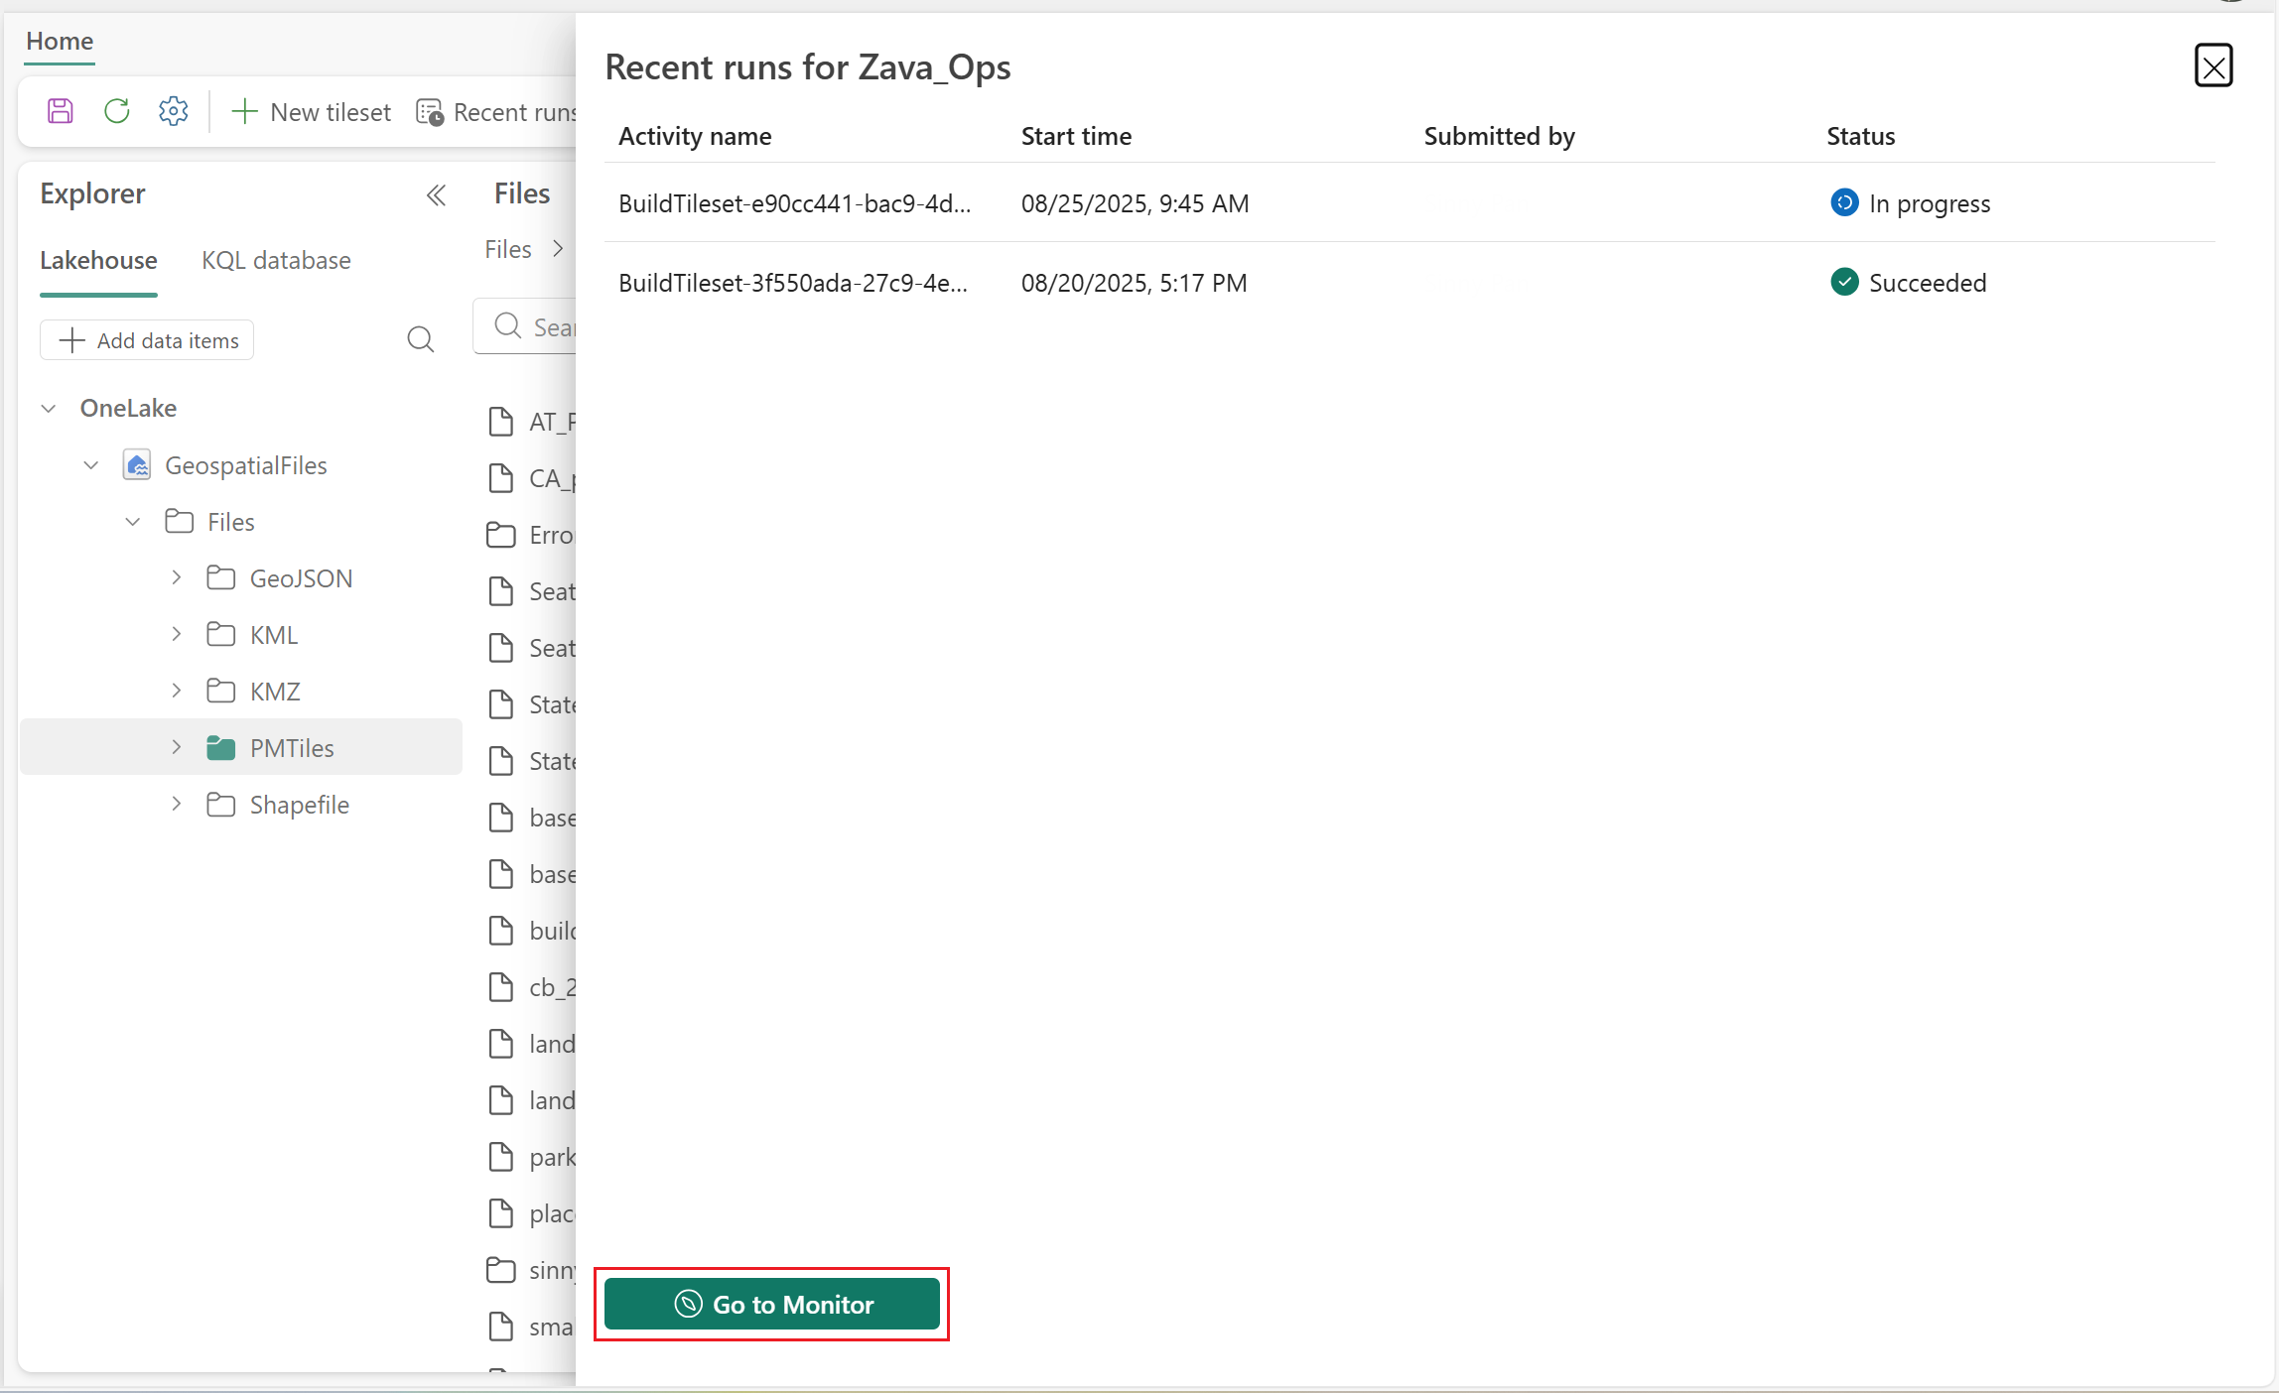Collapse the Explorer panel with double-chevron
This screenshot has height=1393, width=2279.
coord(436,195)
